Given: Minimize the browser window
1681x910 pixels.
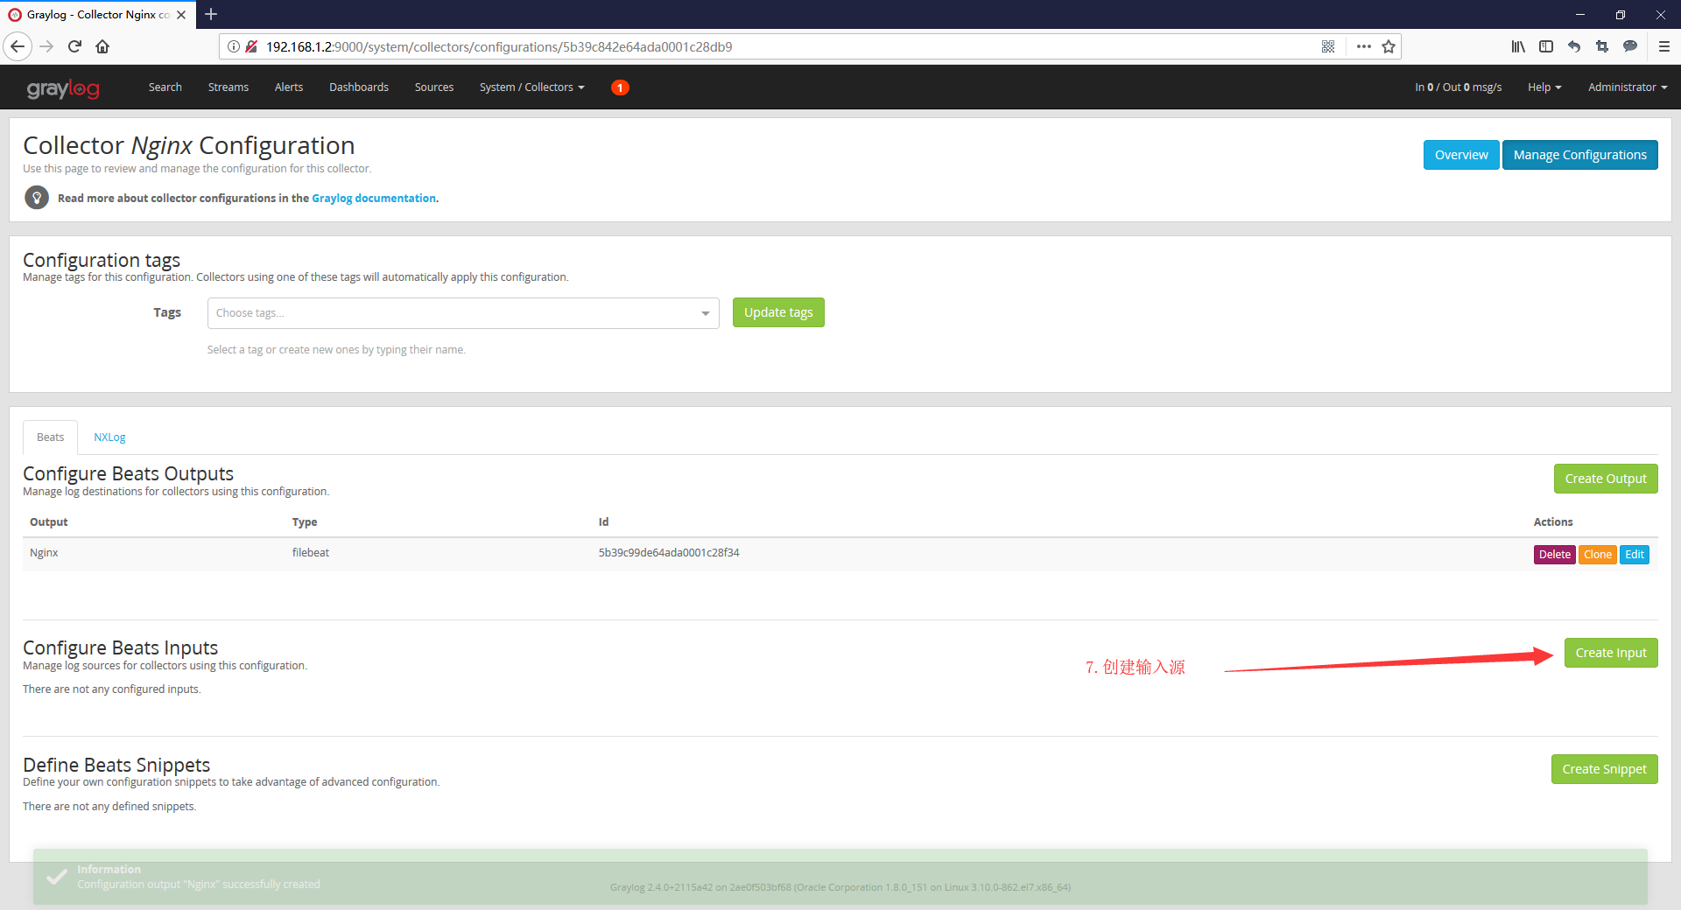Looking at the screenshot, I should coord(1580,14).
